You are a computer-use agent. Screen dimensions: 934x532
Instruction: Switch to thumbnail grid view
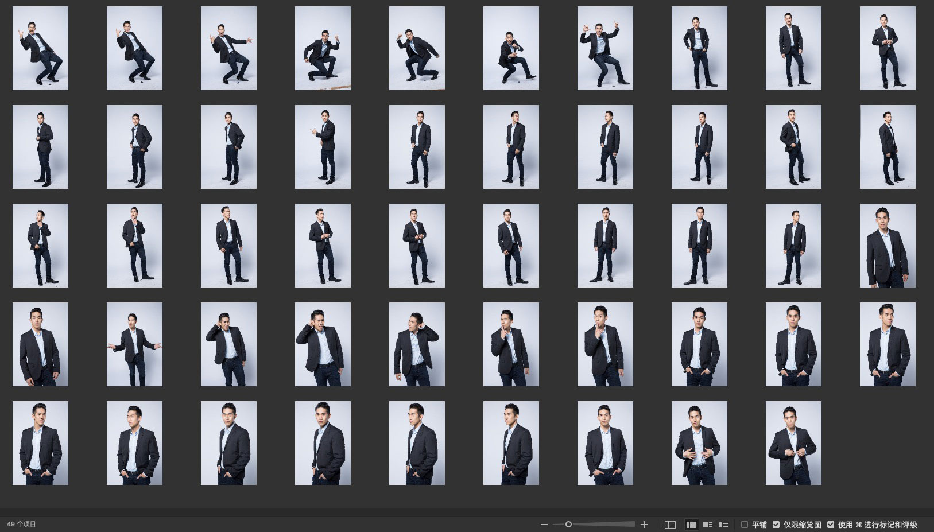pyautogui.click(x=691, y=525)
